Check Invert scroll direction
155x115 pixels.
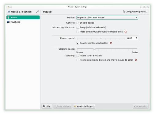[x=77, y=56]
